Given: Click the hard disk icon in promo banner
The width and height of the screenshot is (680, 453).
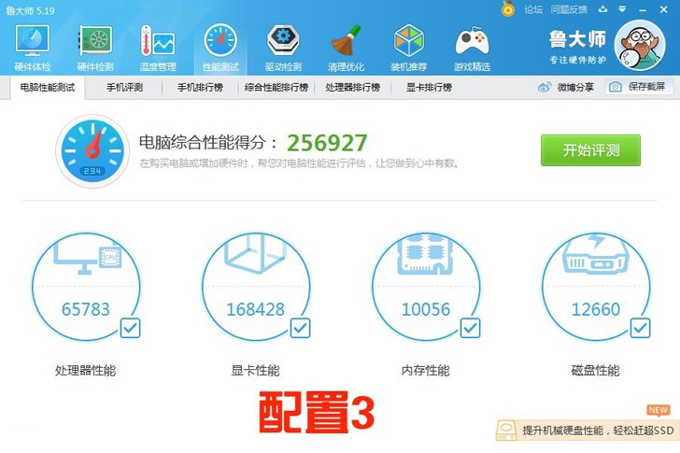Looking at the screenshot, I should tap(505, 430).
